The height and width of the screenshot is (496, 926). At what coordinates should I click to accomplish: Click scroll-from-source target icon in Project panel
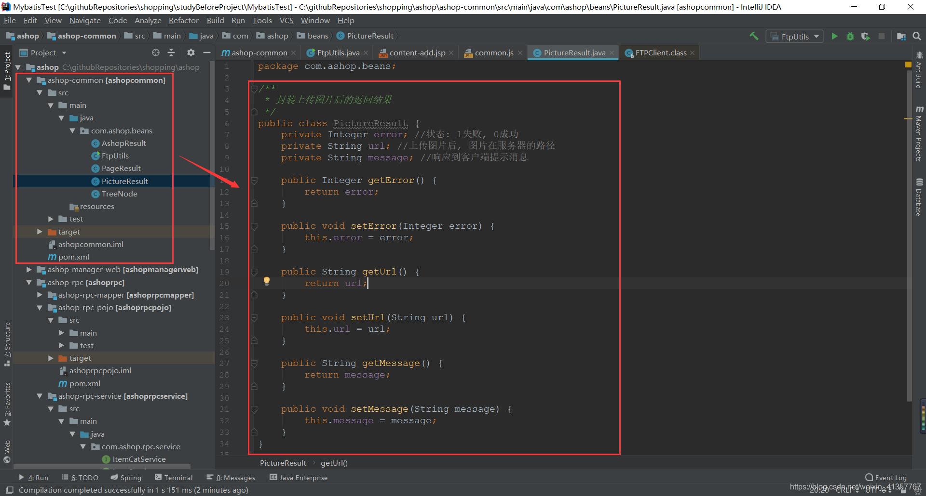click(156, 52)
